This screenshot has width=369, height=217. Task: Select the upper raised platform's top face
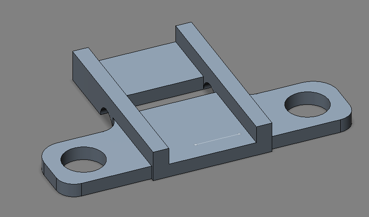151,69
